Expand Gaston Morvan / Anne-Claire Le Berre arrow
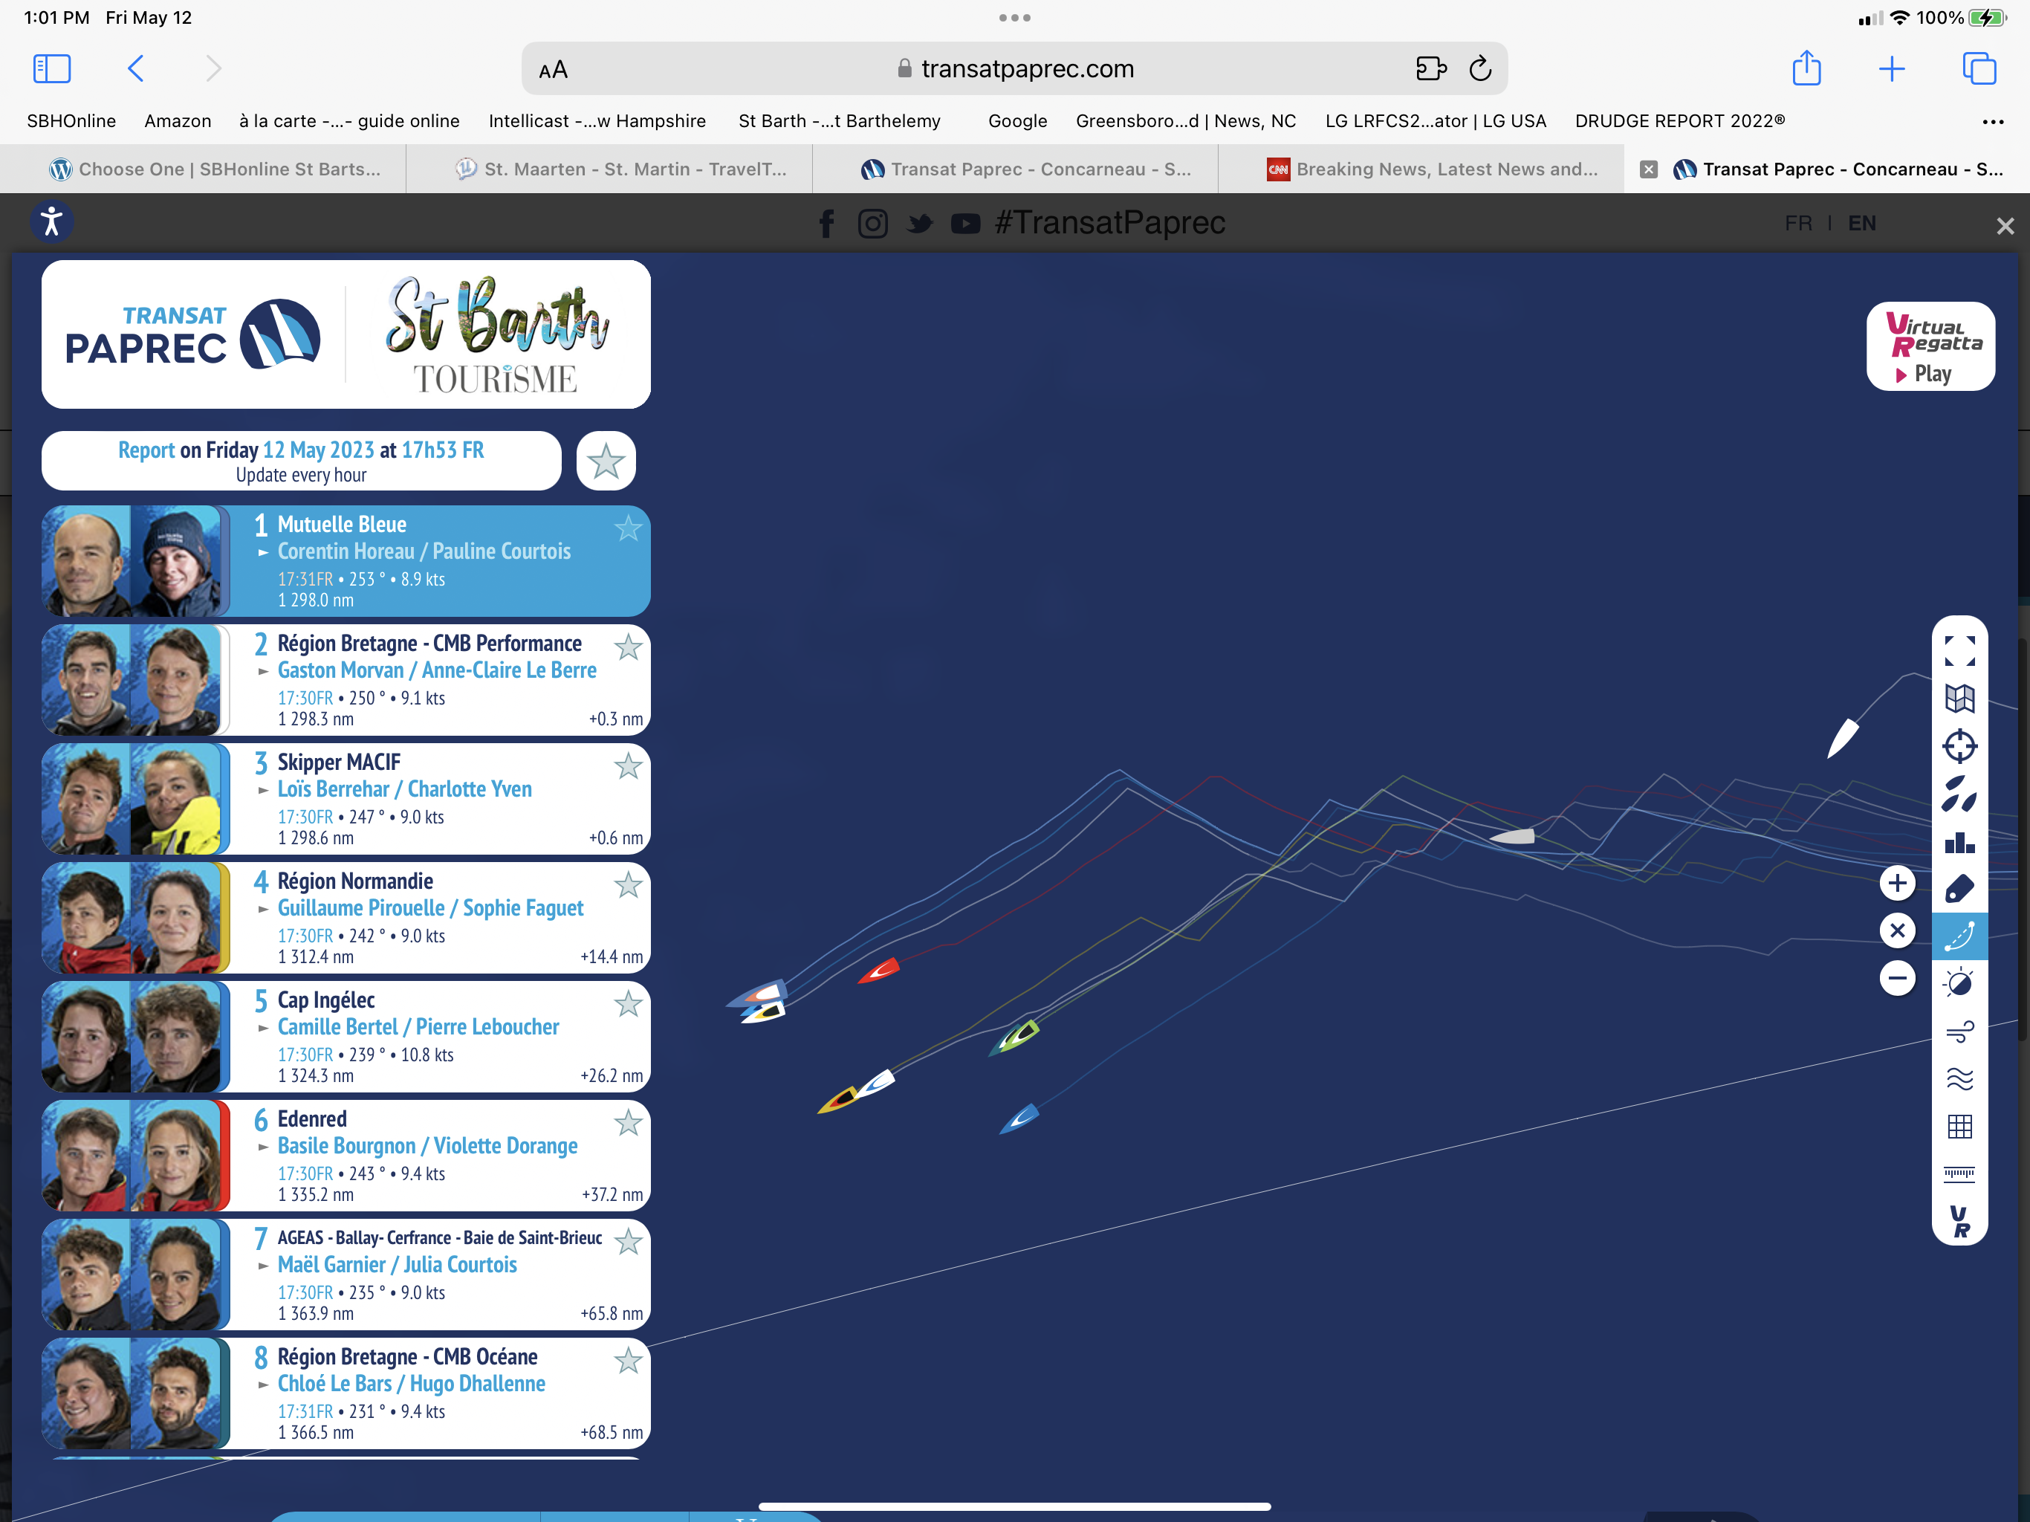The image size is (2030, 1522). pyautogui.click(x=263, y=672)
